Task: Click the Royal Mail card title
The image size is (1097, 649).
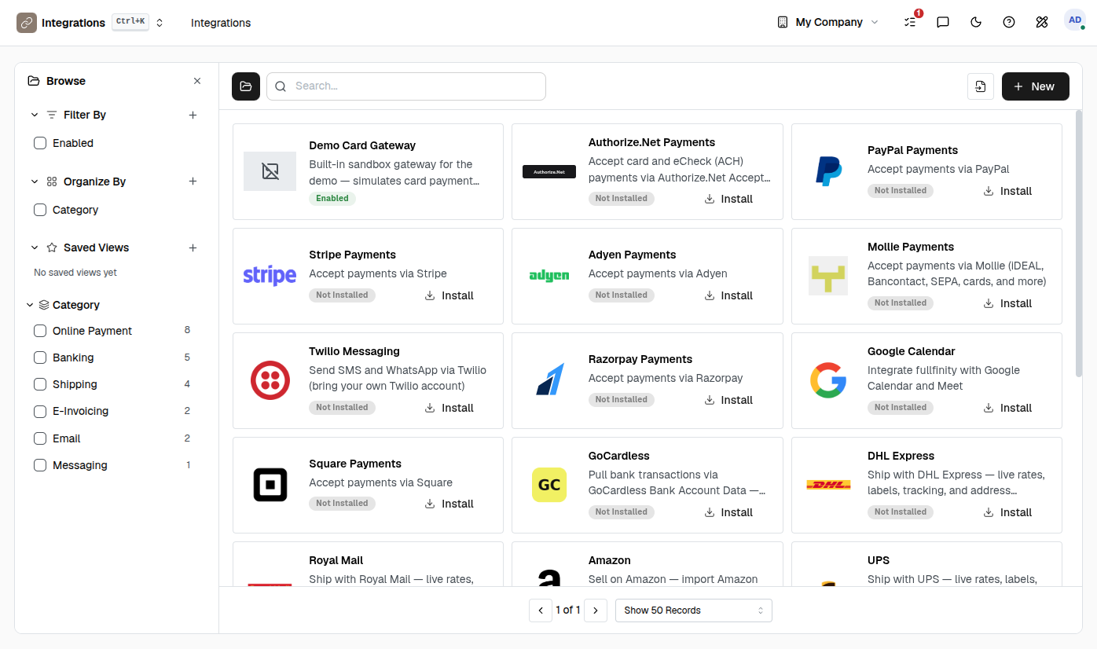Action: pyautogui.click(x=336, y=560)
